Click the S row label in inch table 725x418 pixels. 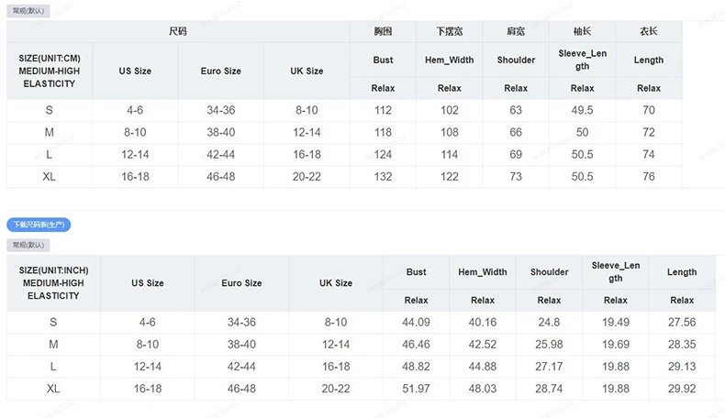coord(53,322)
